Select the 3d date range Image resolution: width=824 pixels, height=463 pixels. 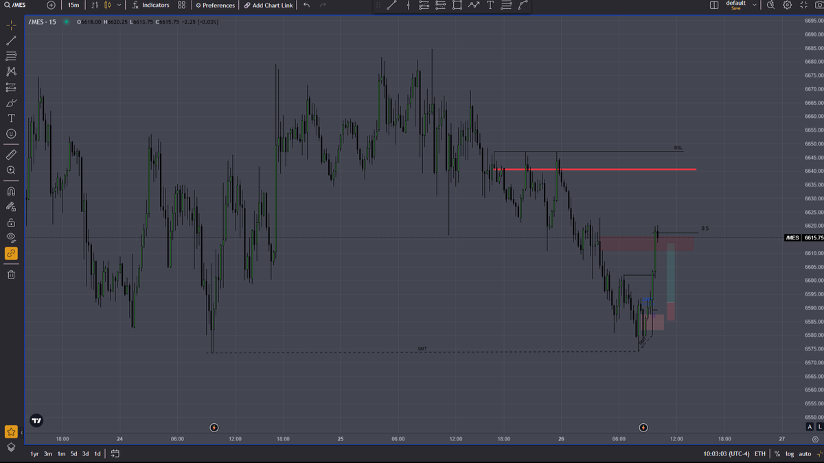[x=85, y=453]
